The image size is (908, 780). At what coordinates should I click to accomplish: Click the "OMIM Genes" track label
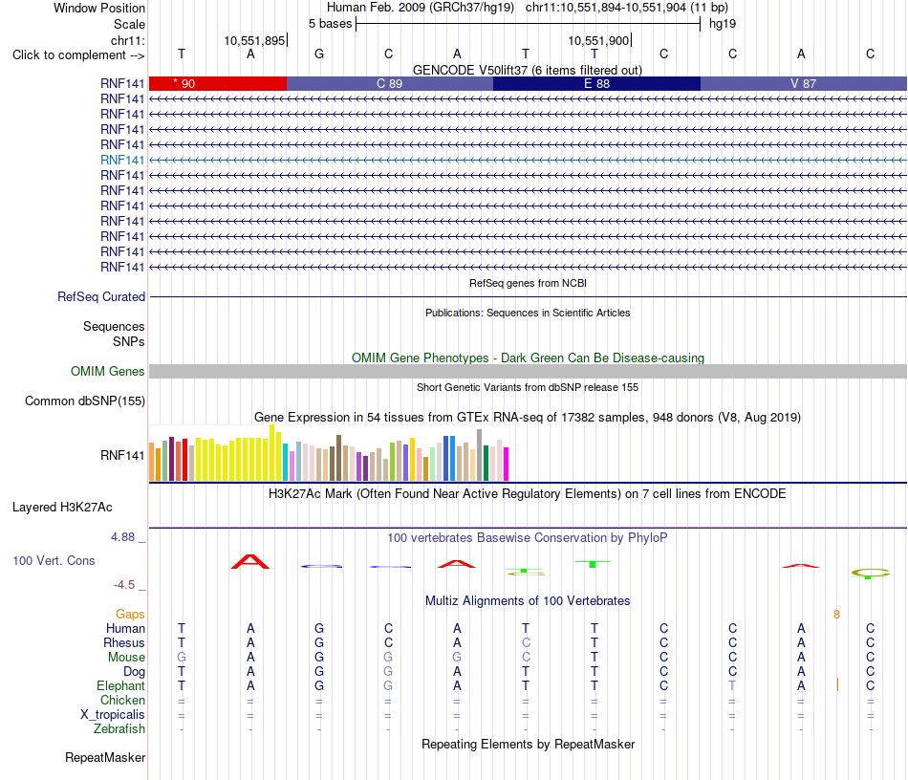pyautogui.click(x=107, y=371)
